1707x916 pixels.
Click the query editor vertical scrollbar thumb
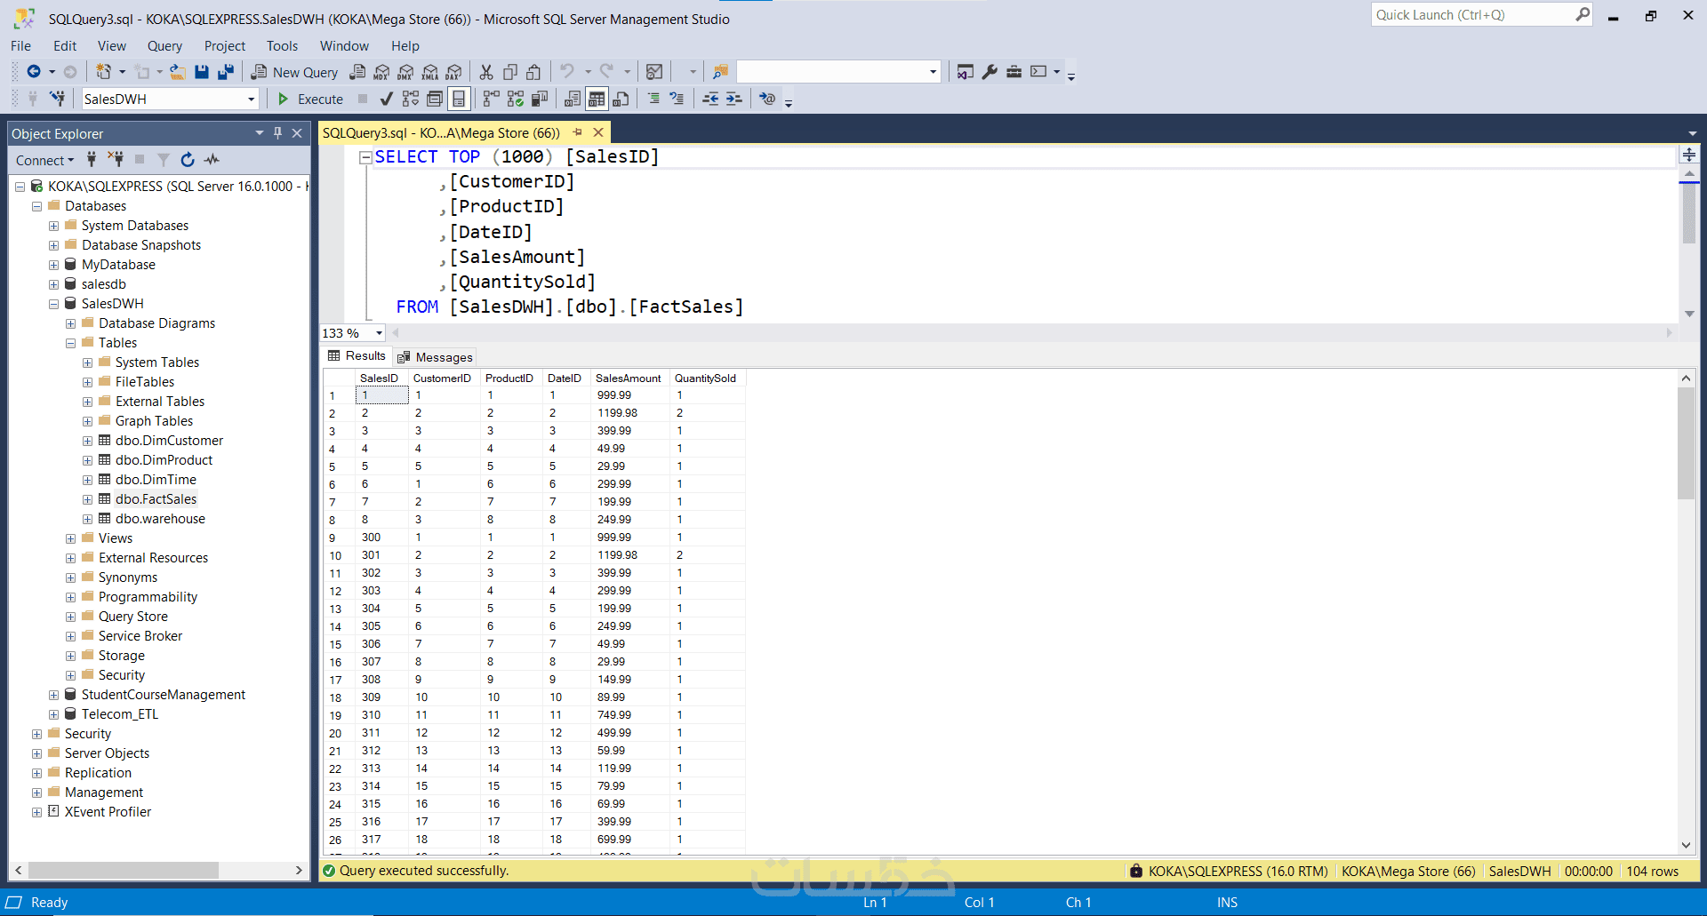point(1688,212)
